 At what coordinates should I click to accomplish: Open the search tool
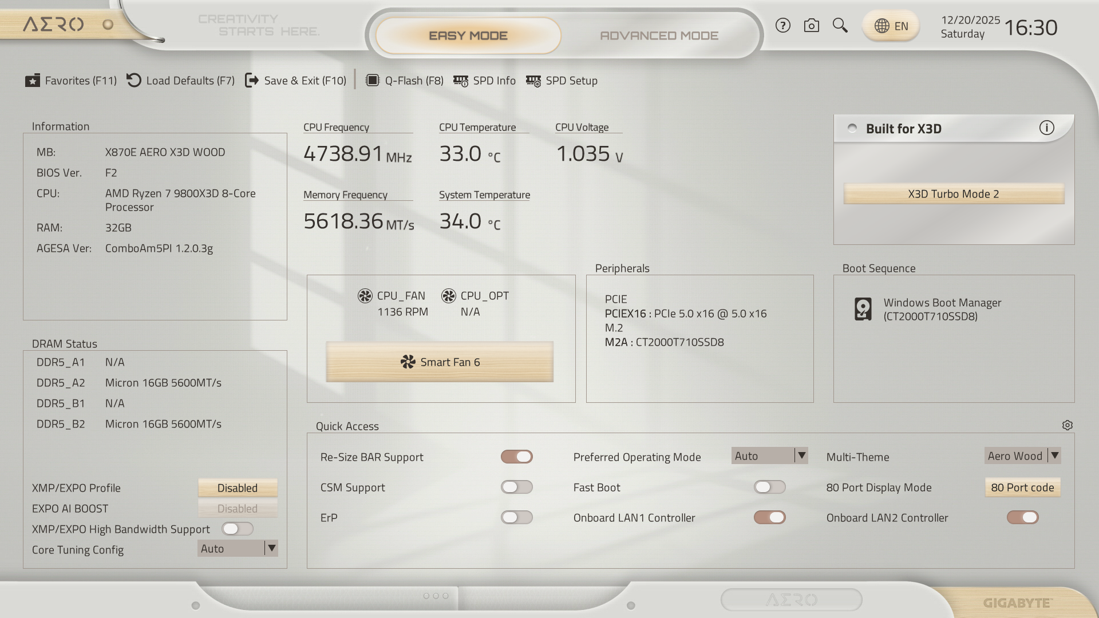[x=840, y=25]
